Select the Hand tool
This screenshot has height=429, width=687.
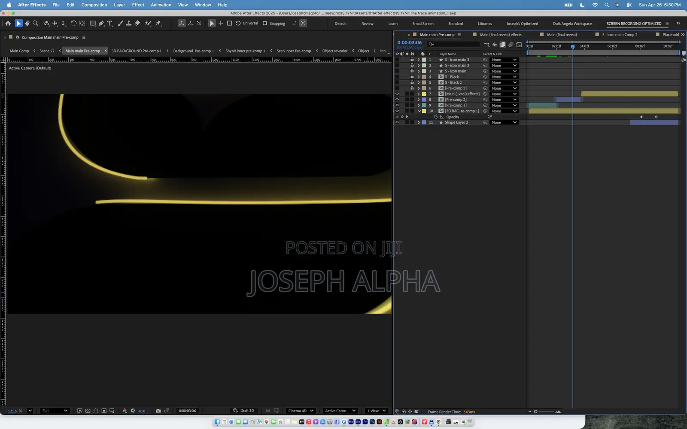tap(27, 23)
